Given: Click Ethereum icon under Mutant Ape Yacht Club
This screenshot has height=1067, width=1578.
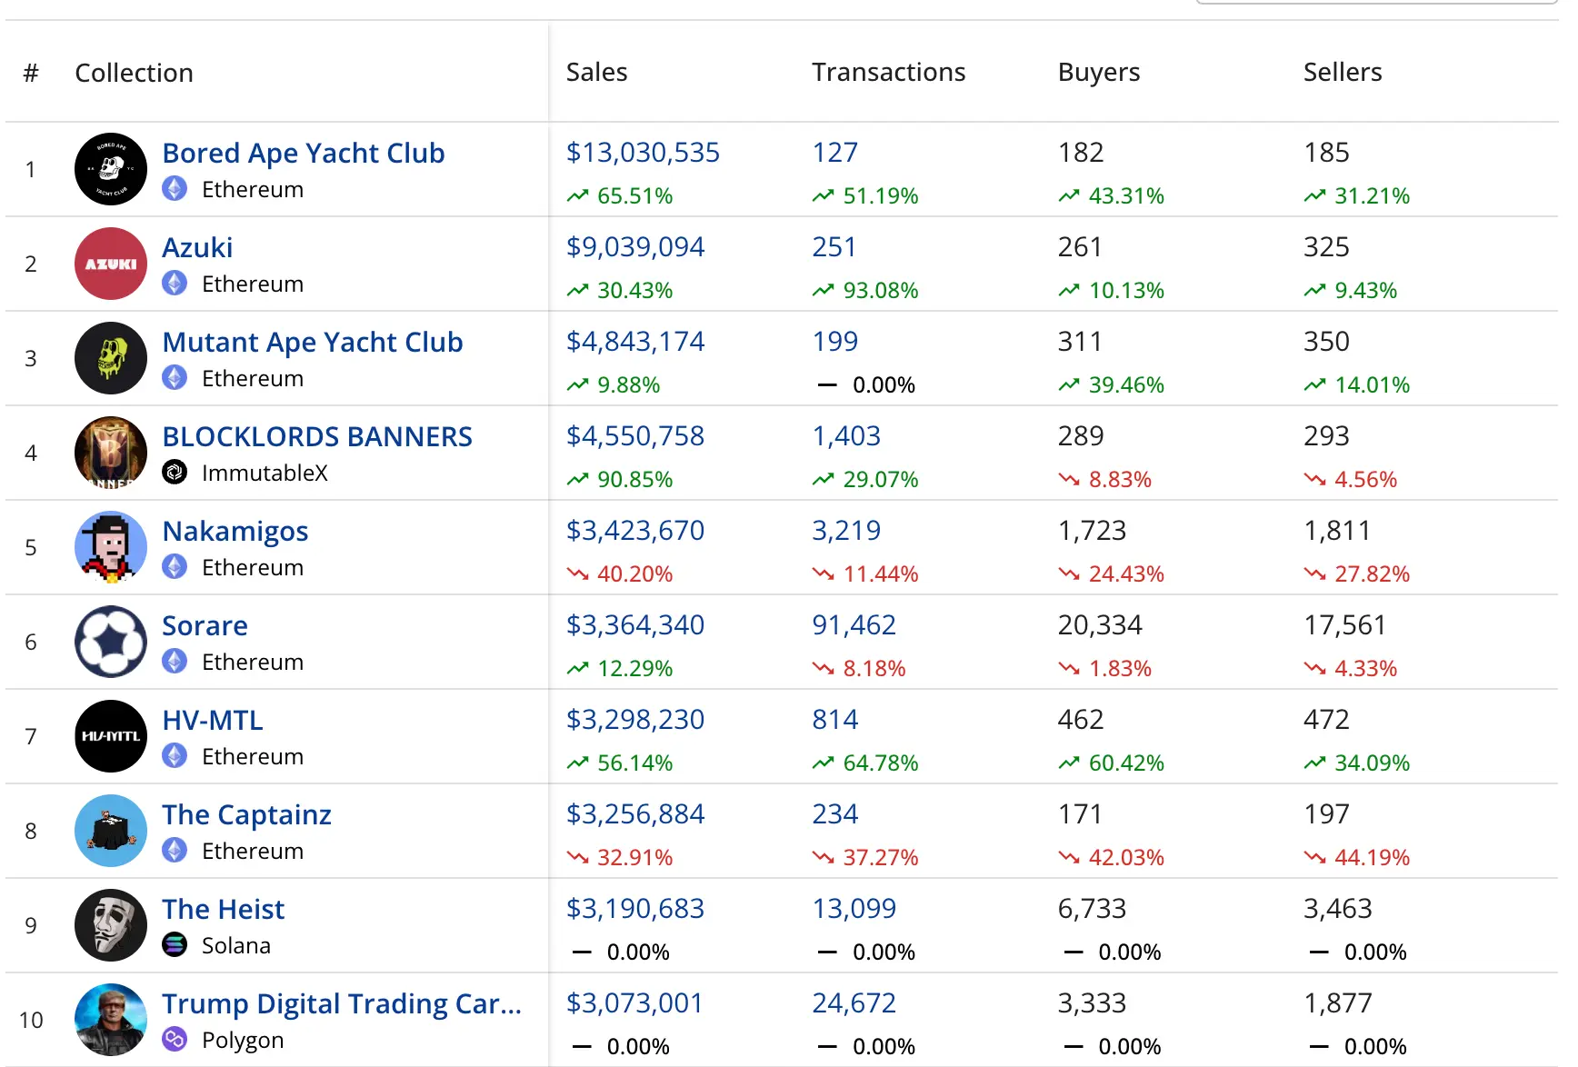Looking at the screenshot, I should [175, 378].
